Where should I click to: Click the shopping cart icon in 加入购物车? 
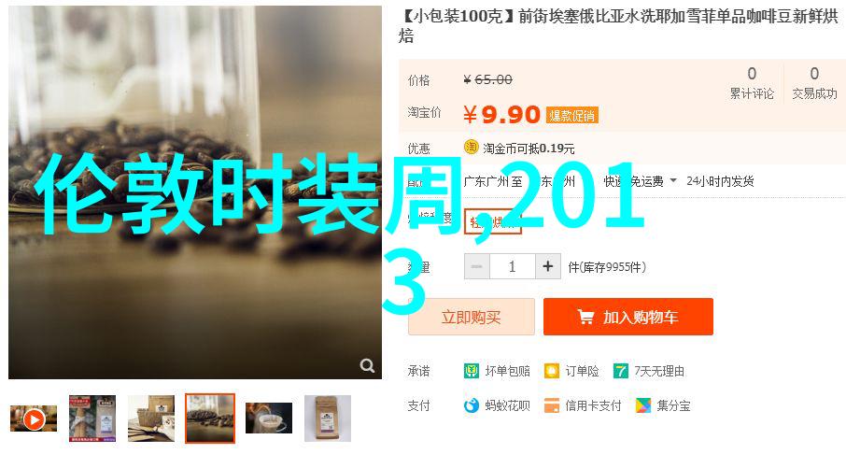585,317
